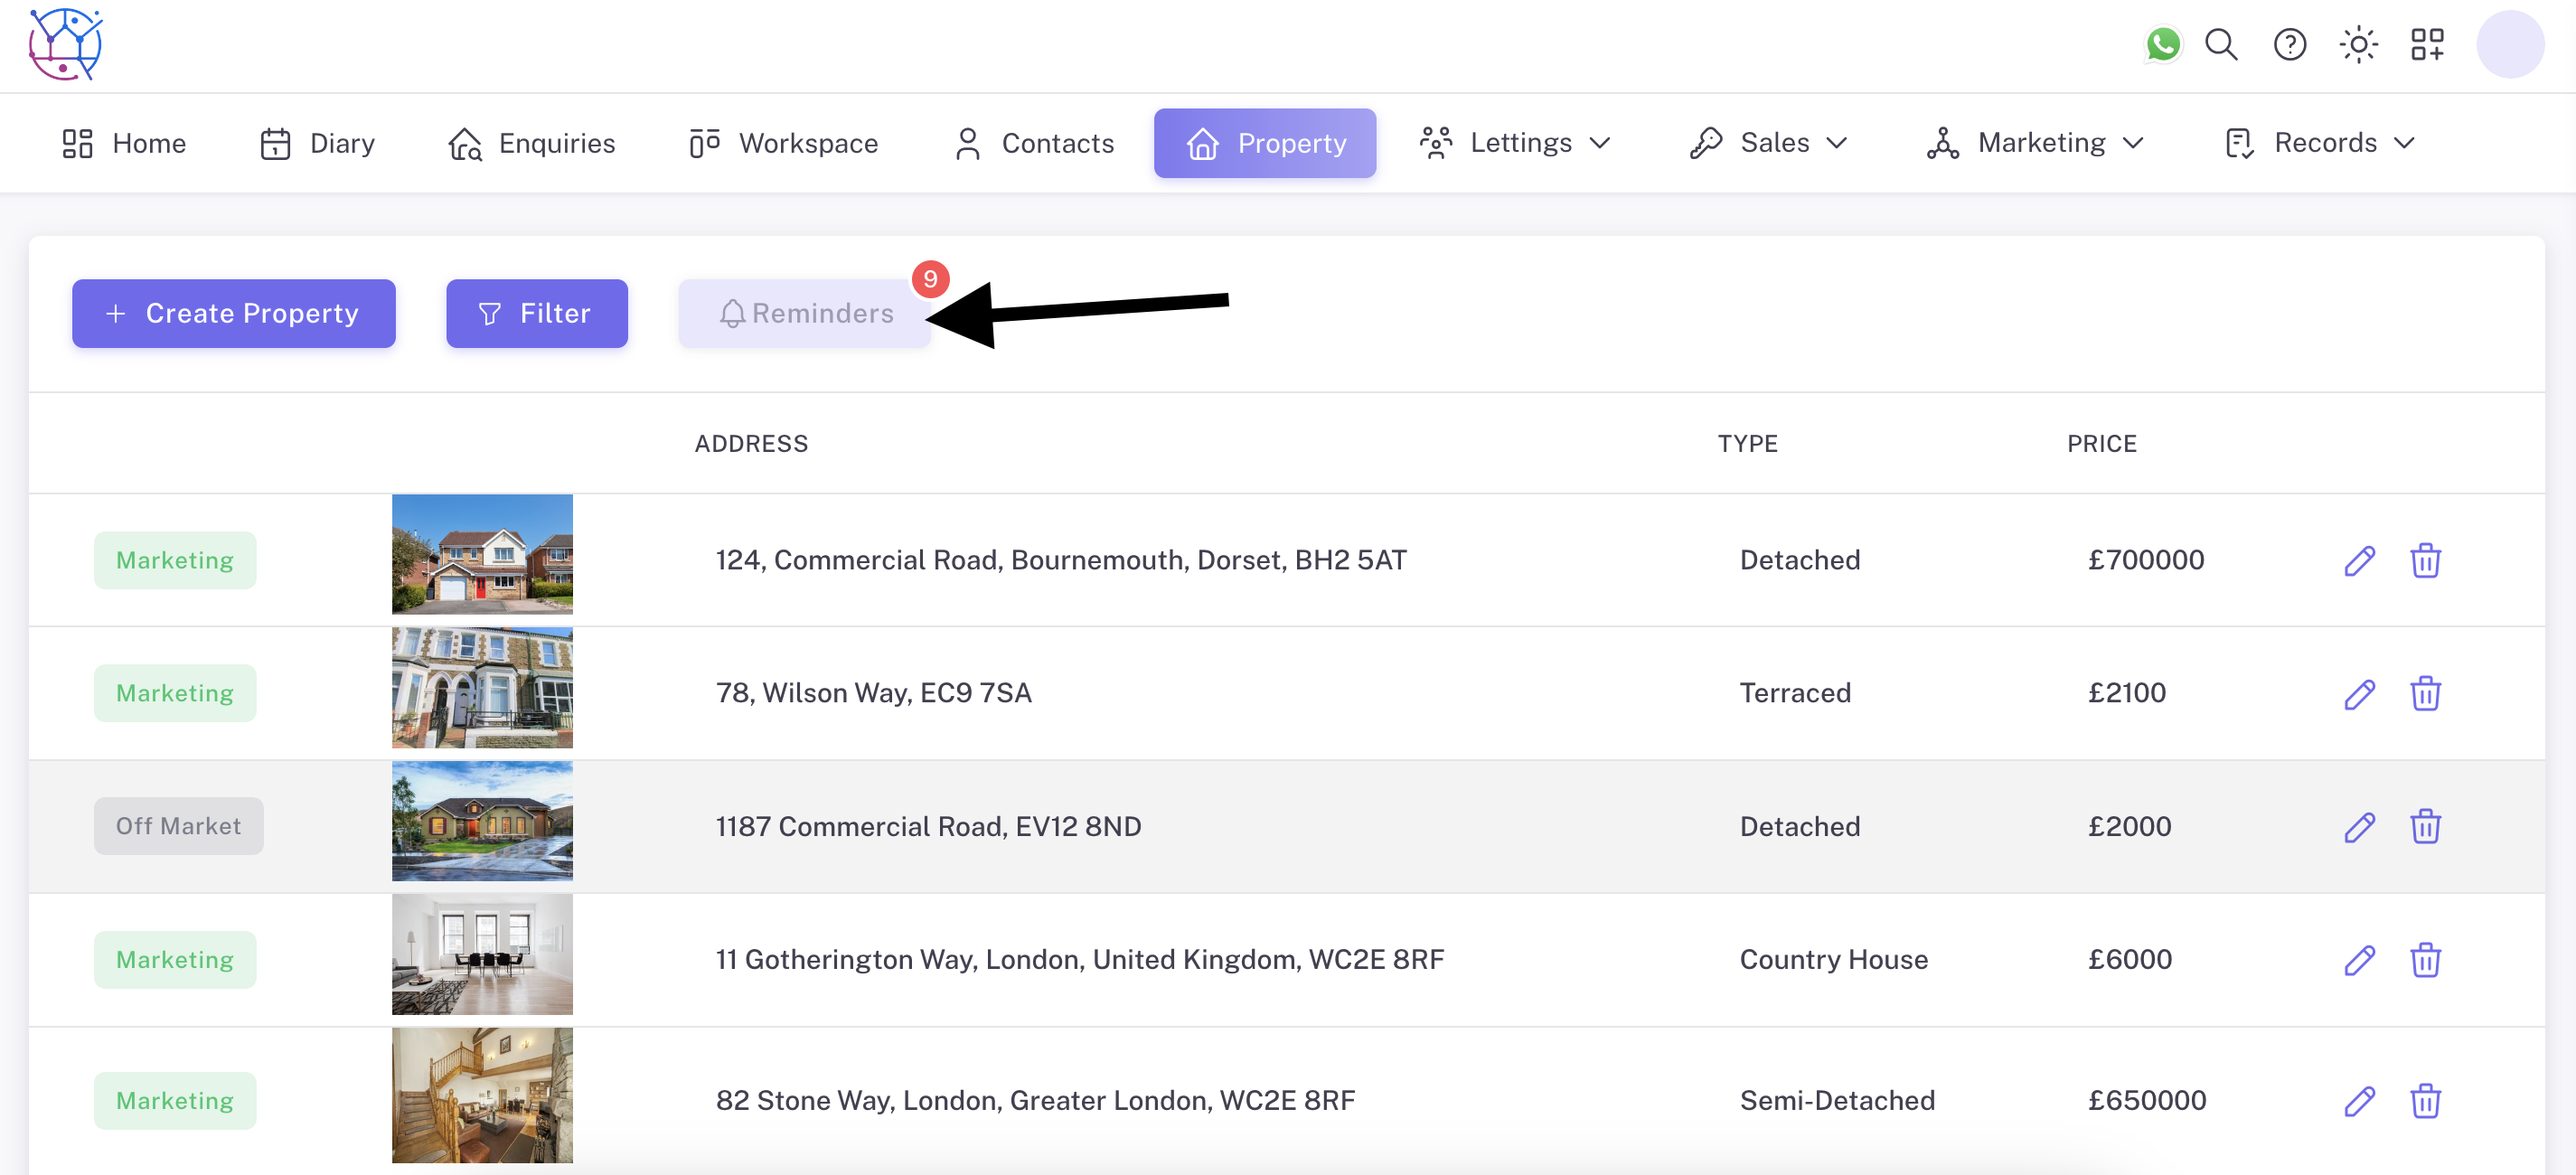Screen dimensions: 2576x1175
Task: Open Reminders with 9 notifications
Action: 805,314
